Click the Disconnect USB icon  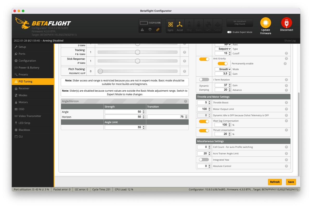[286, 23]
